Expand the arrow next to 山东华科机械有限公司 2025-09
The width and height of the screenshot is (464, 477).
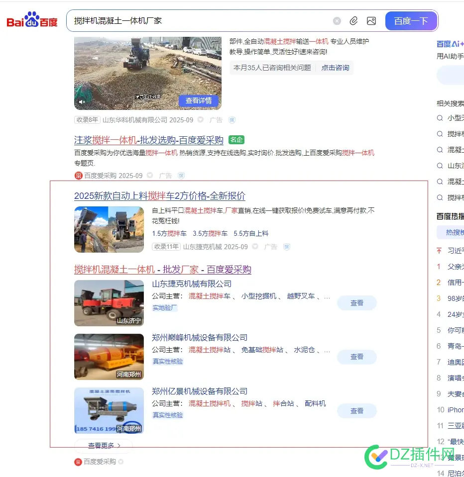(x=200, y=119)
